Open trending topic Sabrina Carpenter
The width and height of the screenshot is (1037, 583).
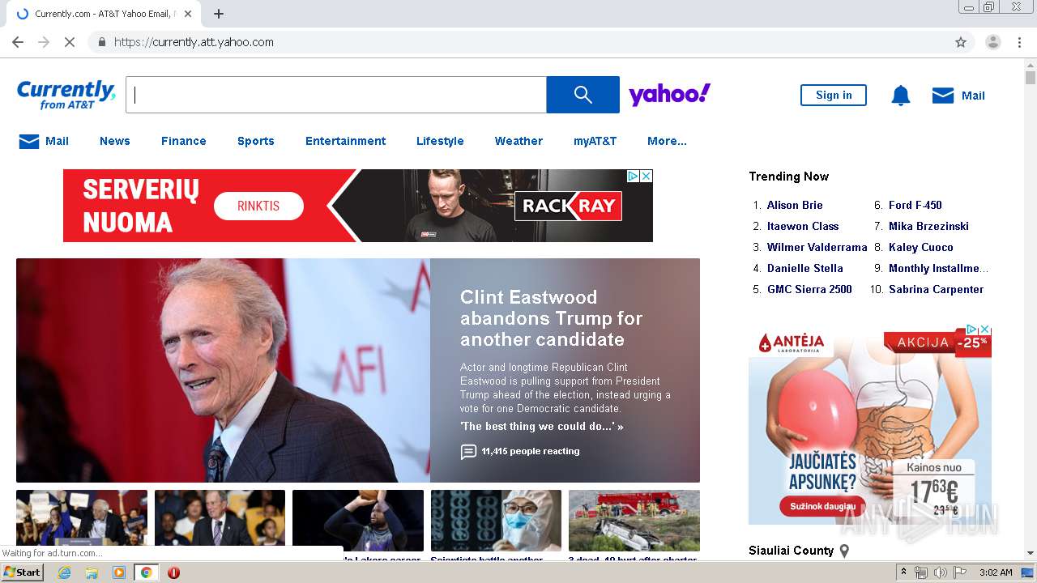936,289
